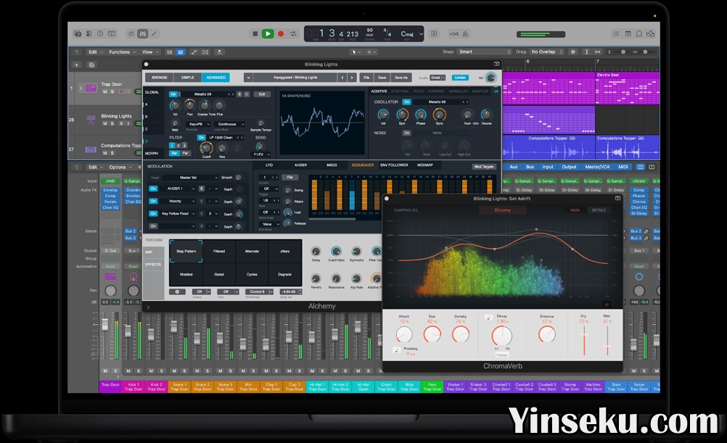This screenshot has width=727, height=443.
Task: Open the Mixer from the control bar
Action: (143, 33)
